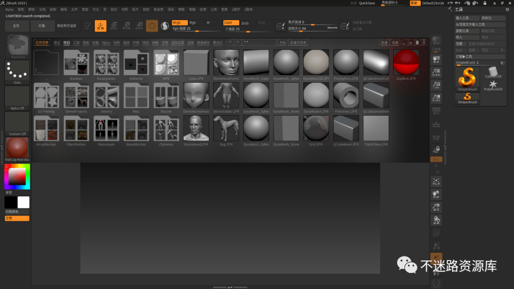Click the AC50% half-size icon

(436, 98)
